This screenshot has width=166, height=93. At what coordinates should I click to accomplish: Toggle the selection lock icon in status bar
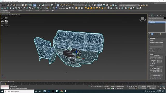(92, 86)
